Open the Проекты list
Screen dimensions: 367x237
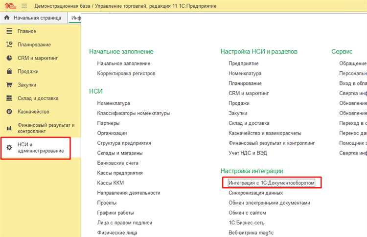click(107, 203)
